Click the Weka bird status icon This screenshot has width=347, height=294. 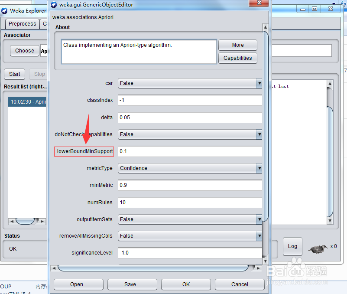coord(318,249)
